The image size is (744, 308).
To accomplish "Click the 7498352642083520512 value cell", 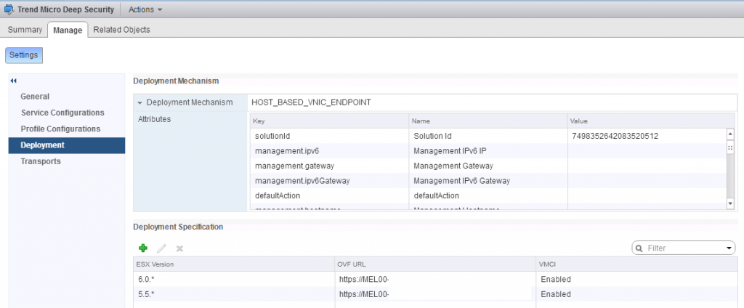I will [647, 137].
